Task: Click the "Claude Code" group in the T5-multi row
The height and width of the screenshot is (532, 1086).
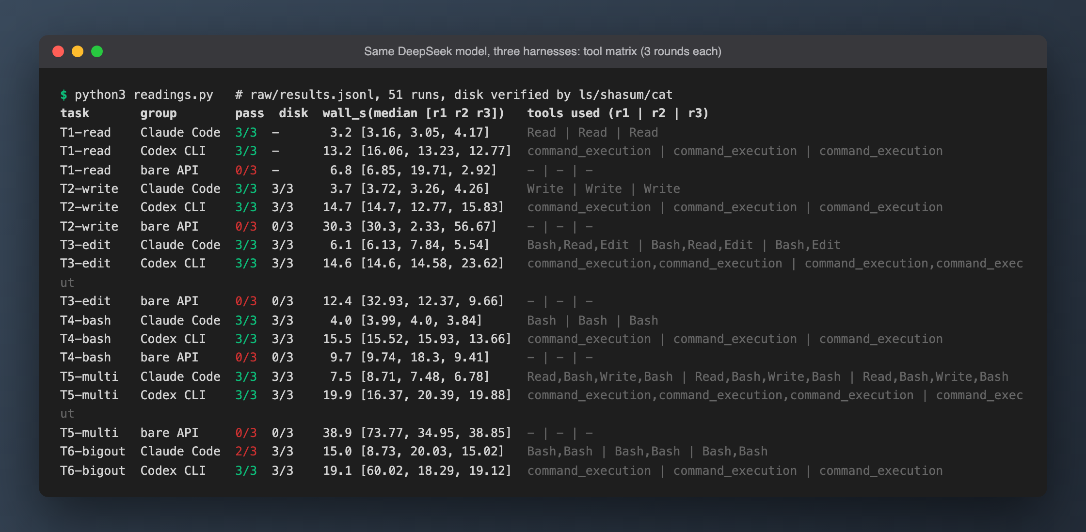Action: (x=180, y=376)
